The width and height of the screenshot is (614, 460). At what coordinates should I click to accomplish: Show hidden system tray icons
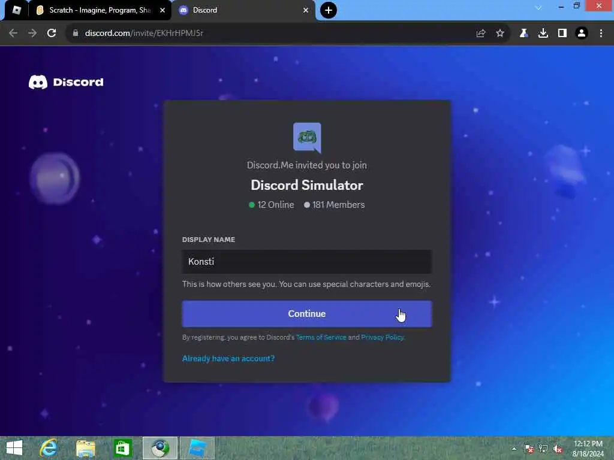click(x=514, y=449)
